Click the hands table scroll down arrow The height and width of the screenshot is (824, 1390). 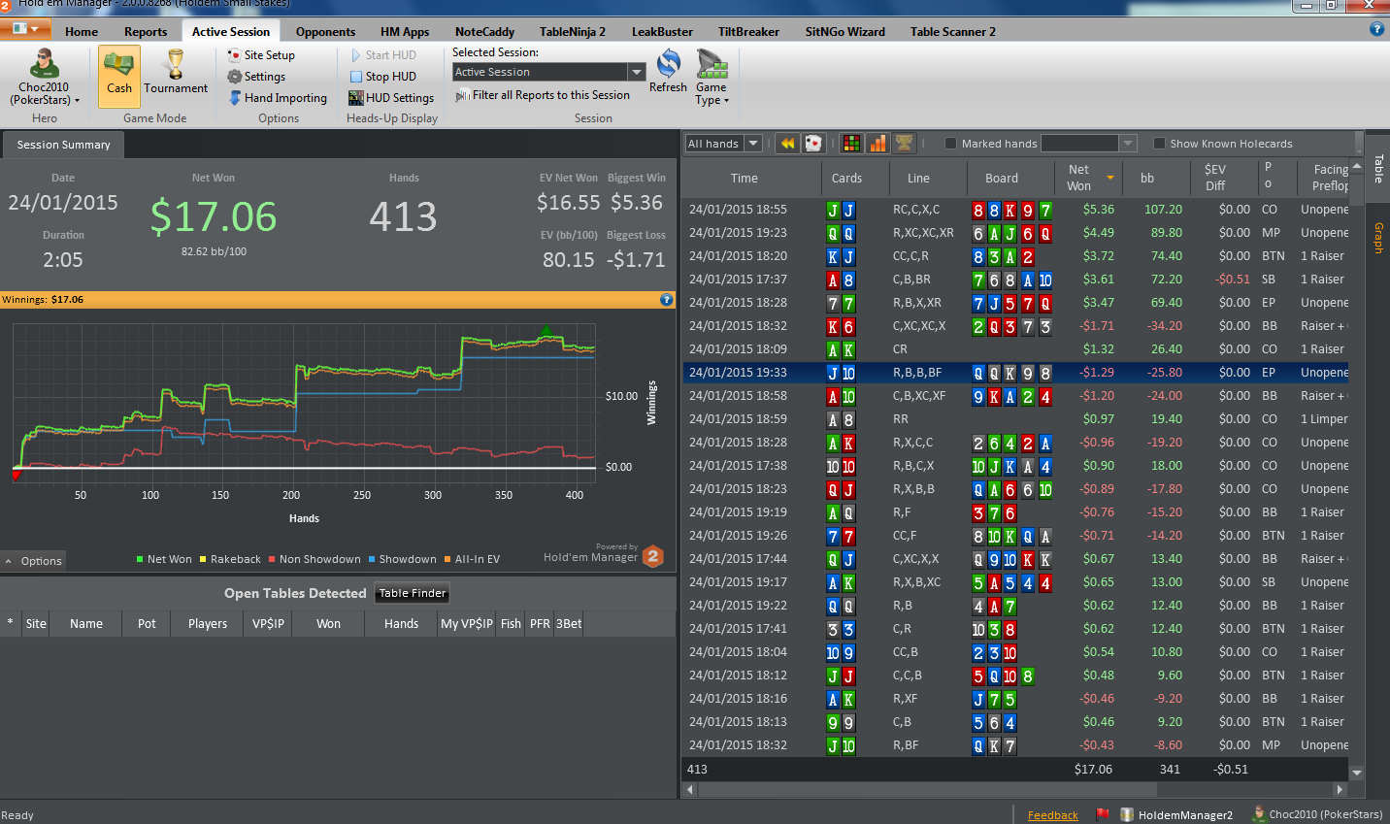tap(1357, 773)
